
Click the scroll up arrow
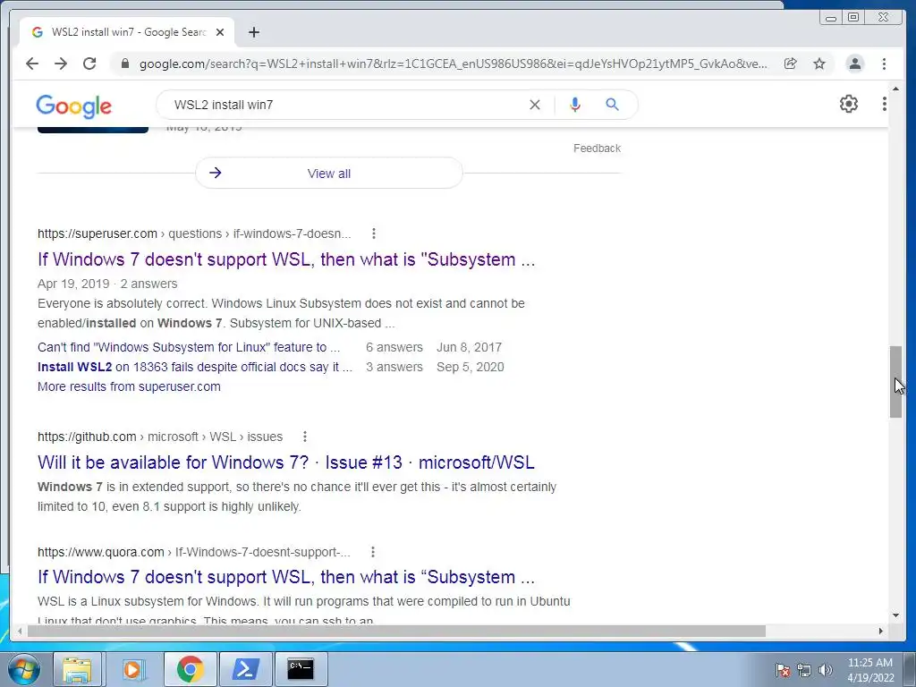point(895,89)
